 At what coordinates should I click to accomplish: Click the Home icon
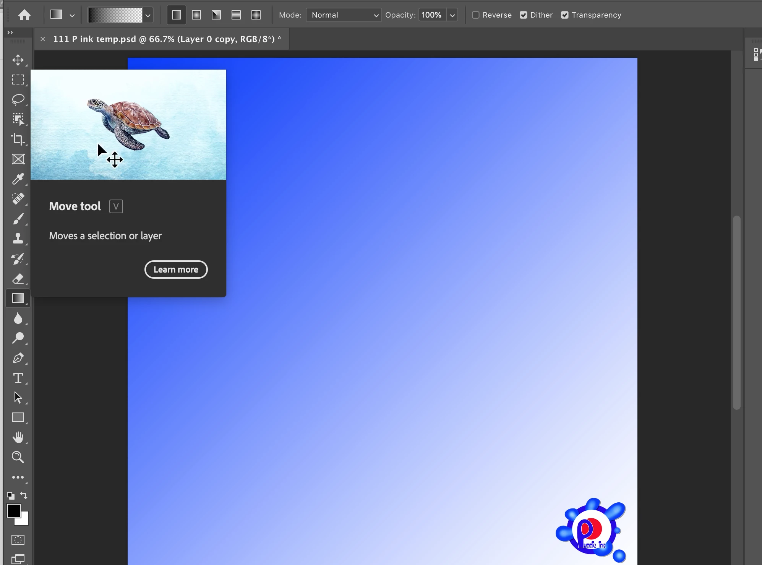[24, 15]
